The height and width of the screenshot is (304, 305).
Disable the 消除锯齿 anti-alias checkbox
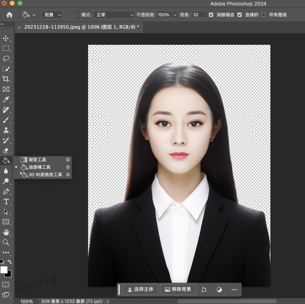211,15
